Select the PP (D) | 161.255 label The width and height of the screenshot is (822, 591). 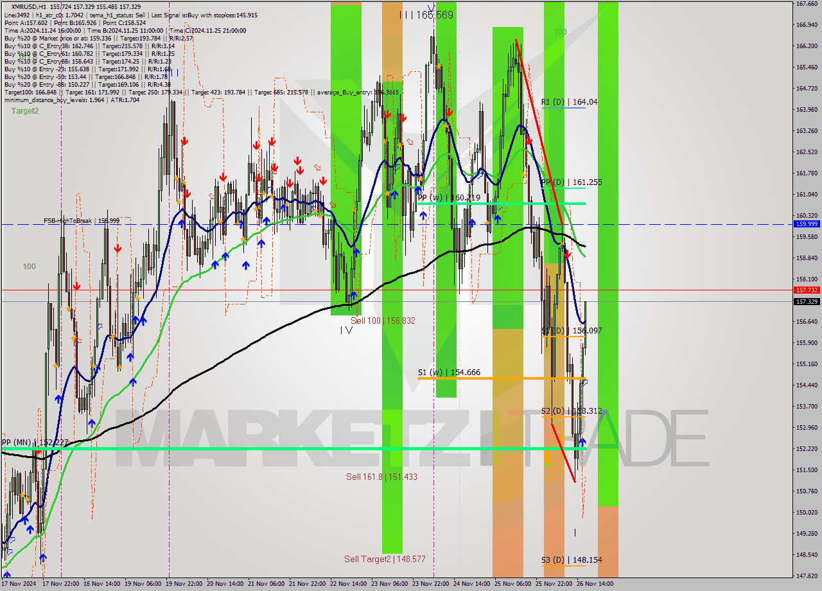pyautogui.click(x=572, y=182)
